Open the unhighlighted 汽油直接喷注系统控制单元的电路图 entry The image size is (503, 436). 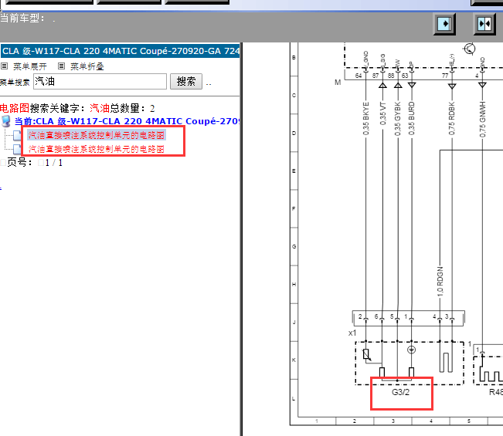(97, 149)
